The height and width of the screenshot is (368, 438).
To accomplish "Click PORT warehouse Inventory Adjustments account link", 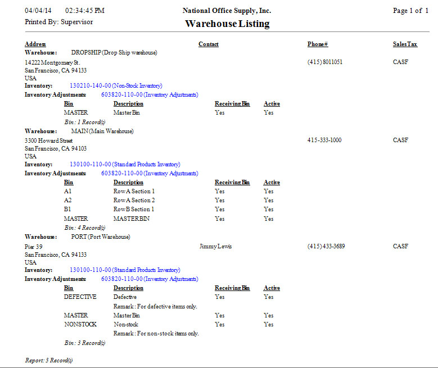I will pos(149,279).
